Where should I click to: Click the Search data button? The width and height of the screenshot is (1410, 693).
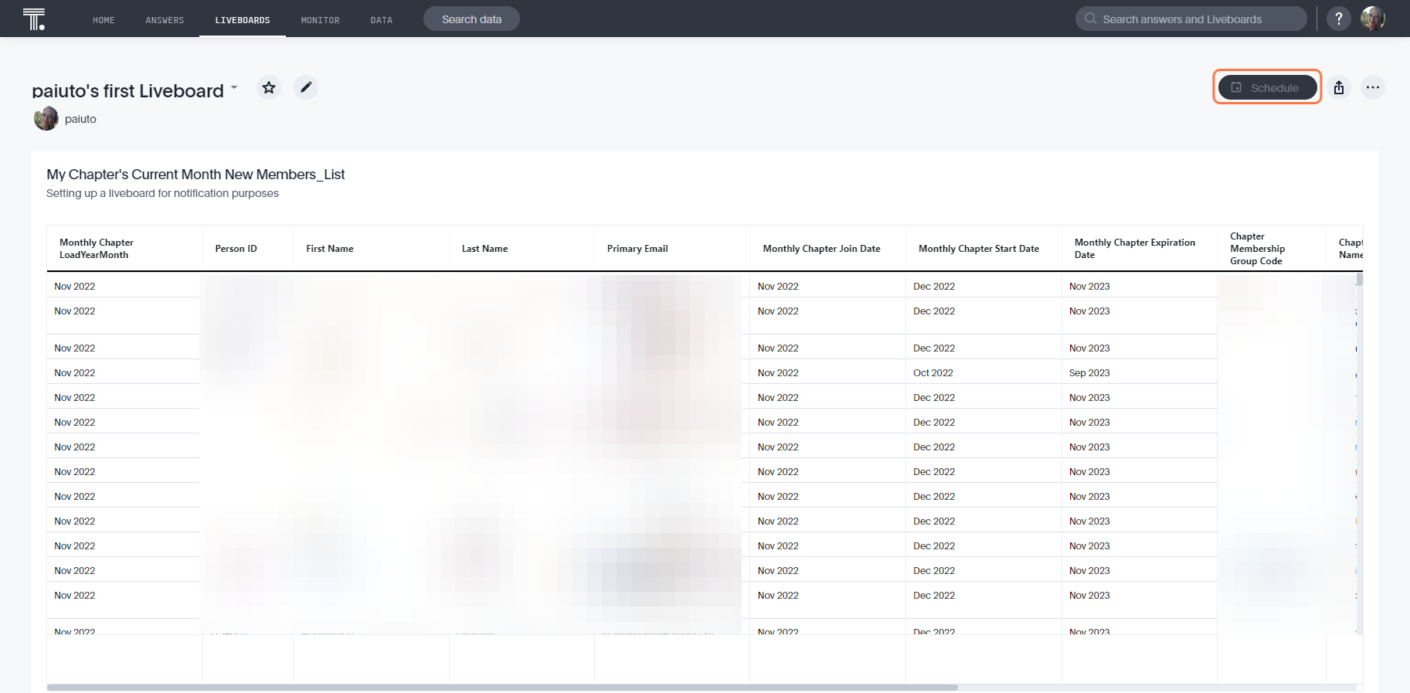tap(471, 19)
